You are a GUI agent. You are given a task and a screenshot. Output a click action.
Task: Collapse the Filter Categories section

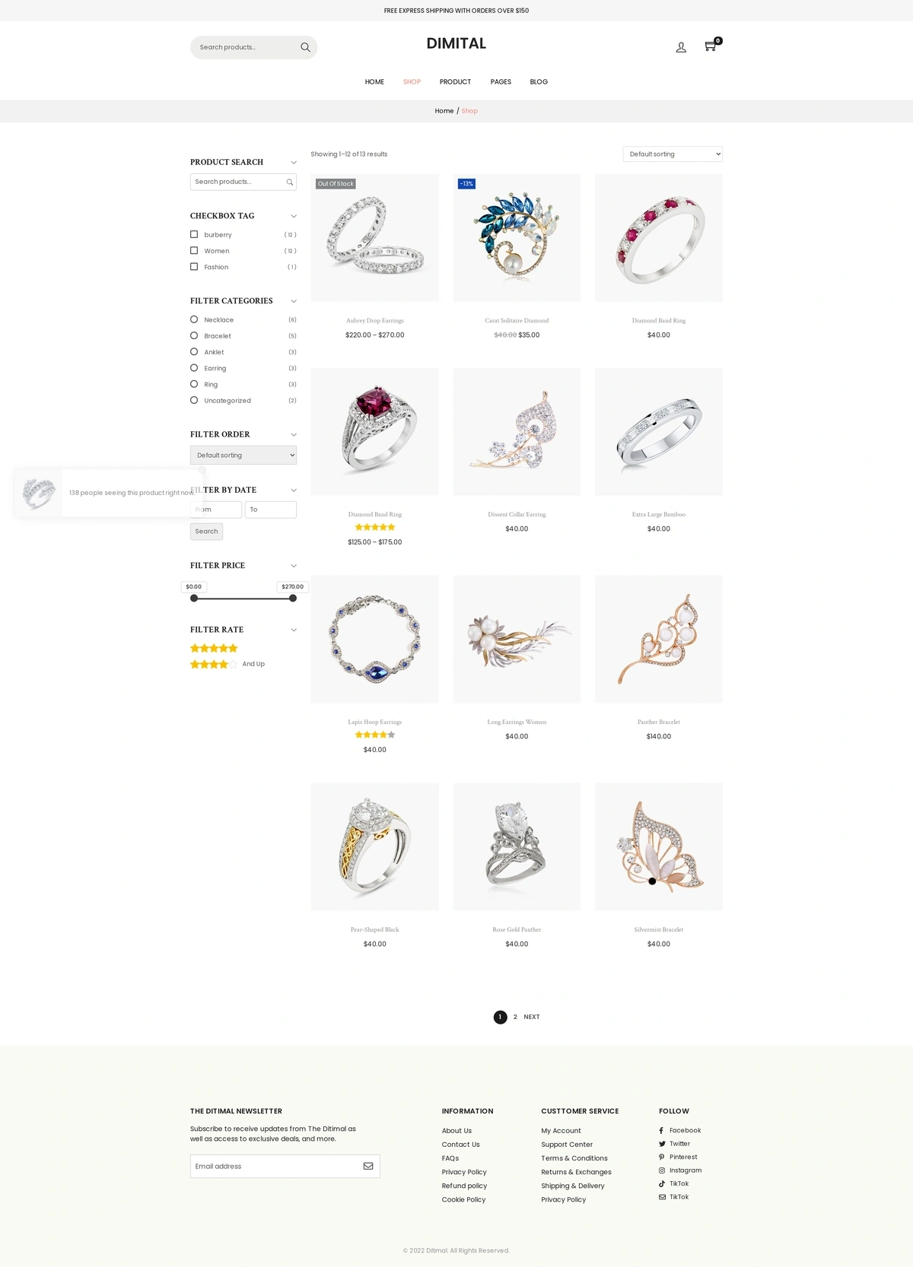(x=294, y=301)
